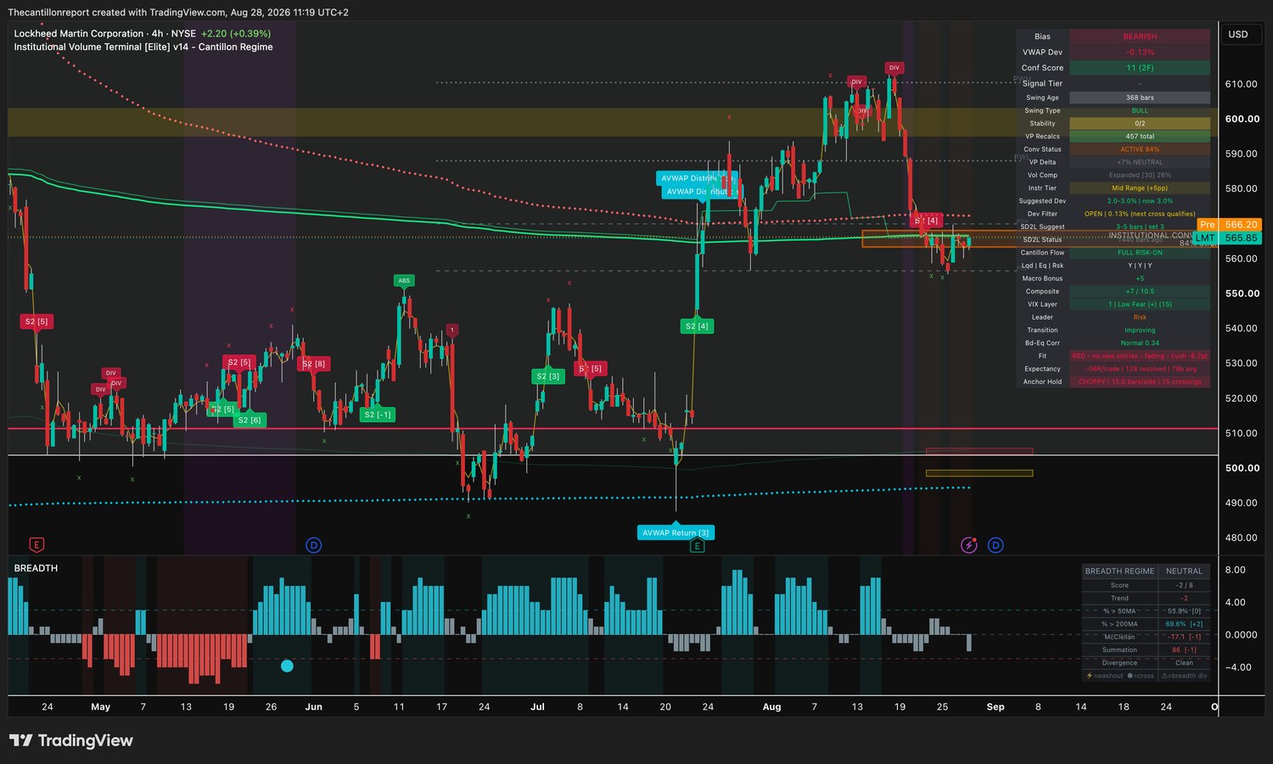Click the red S2 [8] label
Viewport: 1273px width, 764px height.
click(314, 364)
